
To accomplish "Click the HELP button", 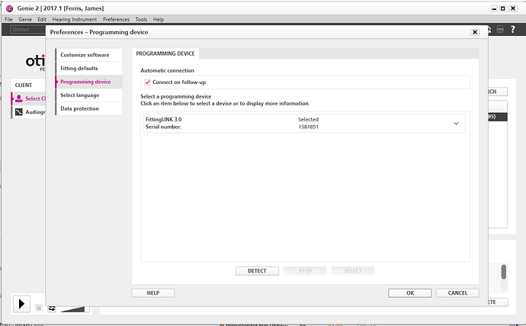I will click(153, 293).
